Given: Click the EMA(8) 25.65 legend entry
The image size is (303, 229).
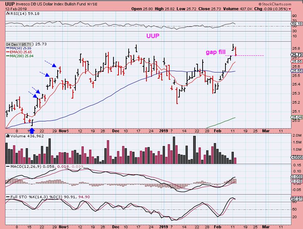Looking at the screenshot, I should [19, 52].
